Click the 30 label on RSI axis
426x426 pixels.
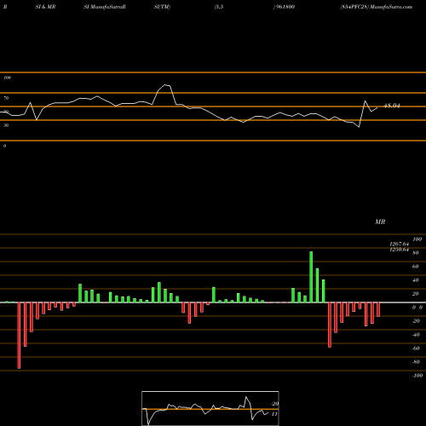pos(6,125)
